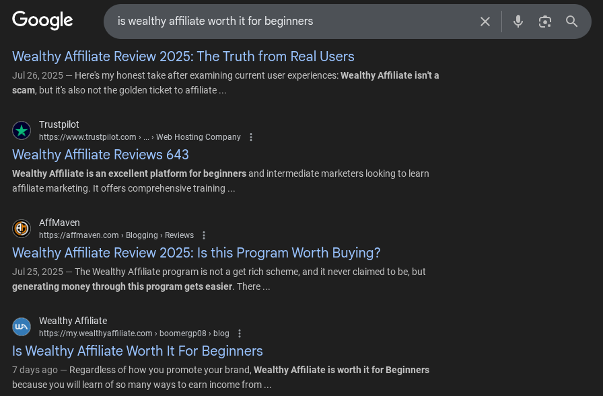Click the Google logo
The height and width of the screenshot is (396, 603).
pyautogui.click(x=42, y=21)
